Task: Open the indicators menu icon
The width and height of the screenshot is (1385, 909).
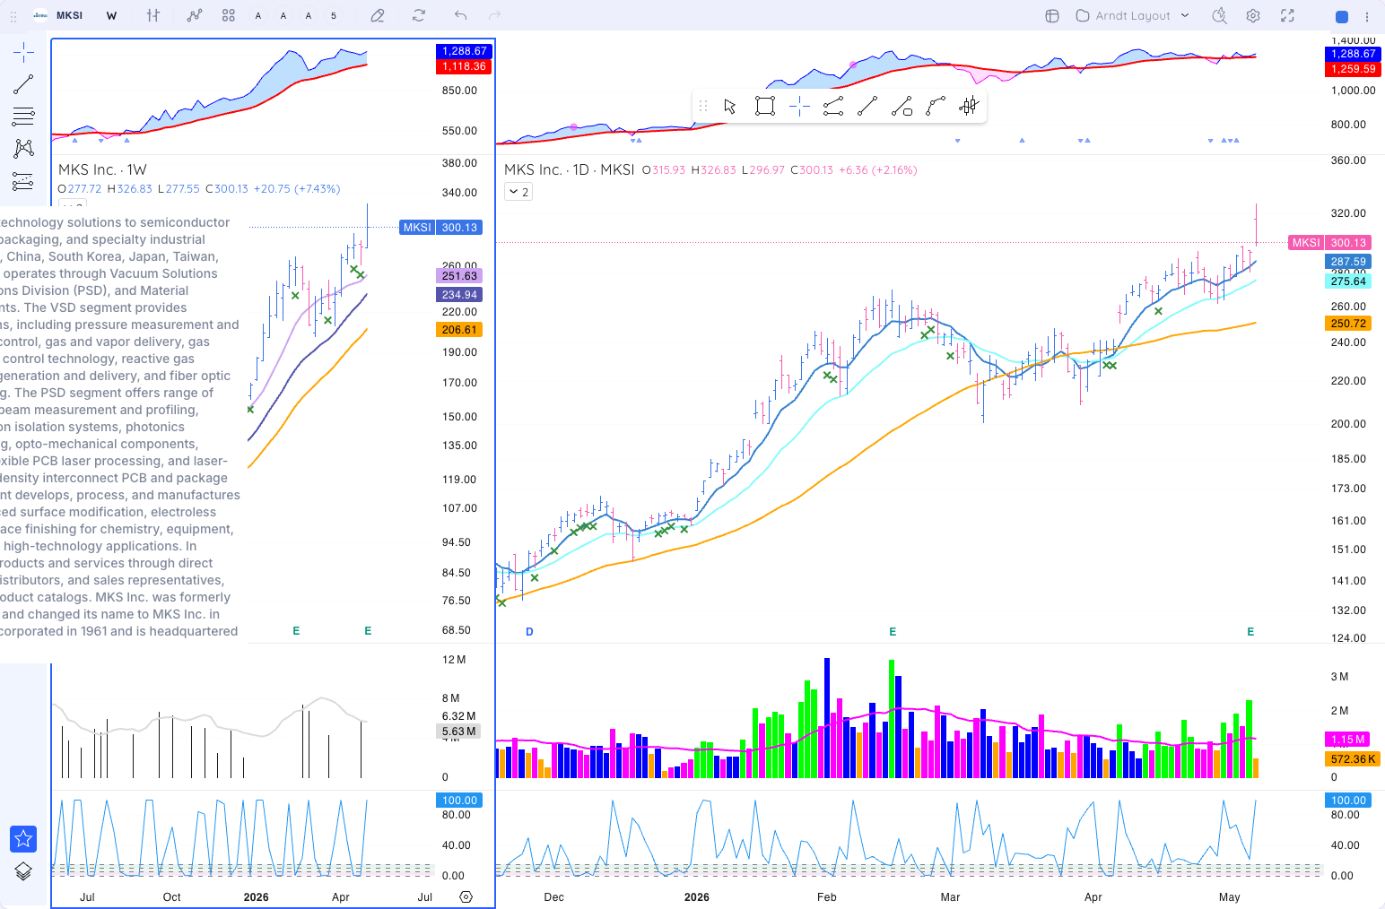Action: coord(195,15)
